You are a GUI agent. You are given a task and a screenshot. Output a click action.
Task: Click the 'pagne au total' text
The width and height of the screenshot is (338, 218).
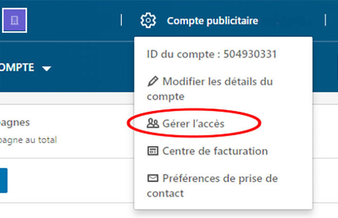(x=28, y=140)
